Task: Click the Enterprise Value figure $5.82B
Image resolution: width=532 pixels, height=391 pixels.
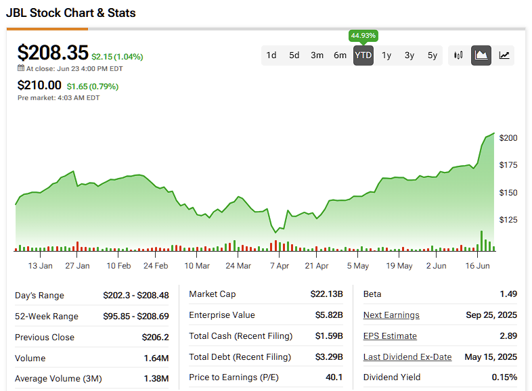Action: [x=329, y=315]
